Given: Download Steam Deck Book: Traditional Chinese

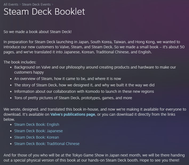Looking at the screenshot, I should [47, 144].
